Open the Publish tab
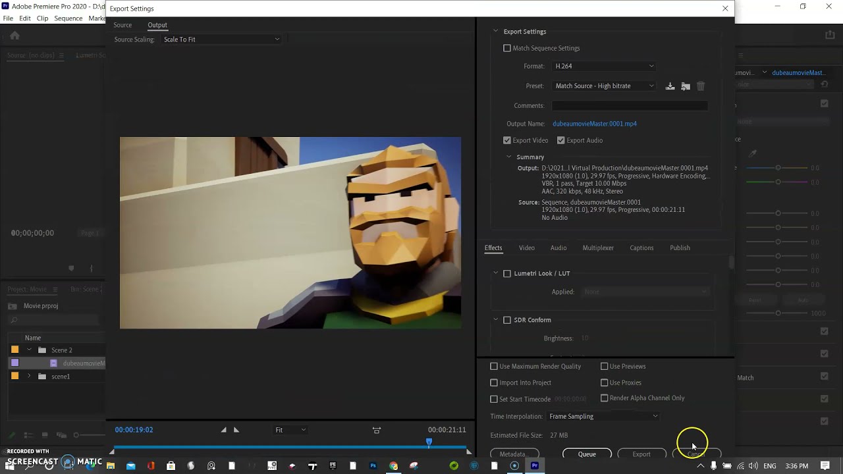 pos(680,248)
